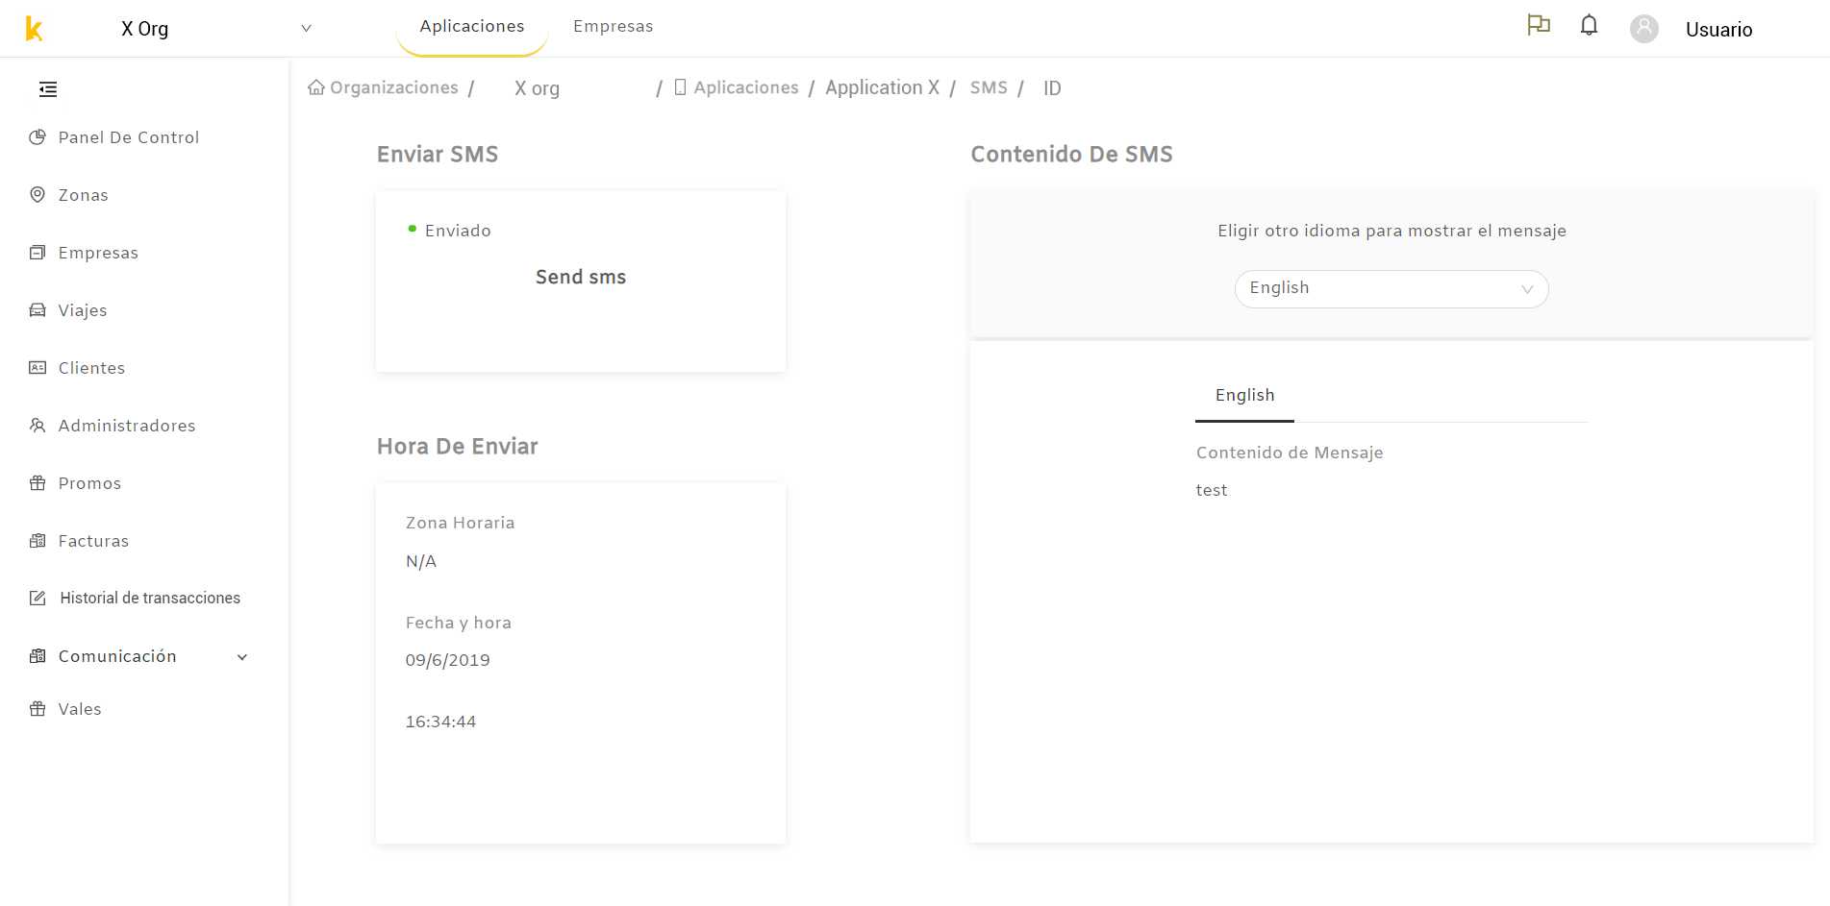The image size is (1830, 906).
Task: Click the yellow K logo
Action: click(x=34, y=29)
